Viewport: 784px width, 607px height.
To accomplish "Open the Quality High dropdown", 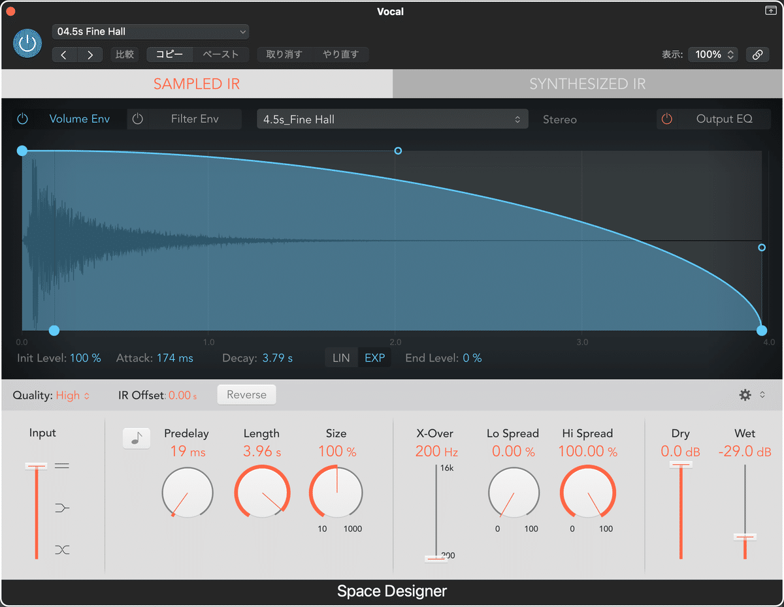I will (73, 395).
